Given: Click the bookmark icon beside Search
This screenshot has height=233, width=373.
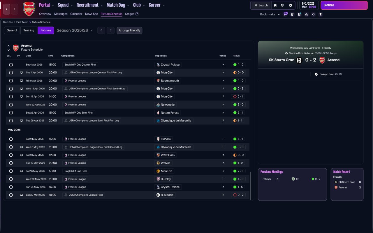Looking at the screenshot, I should [x=275, y=5].
